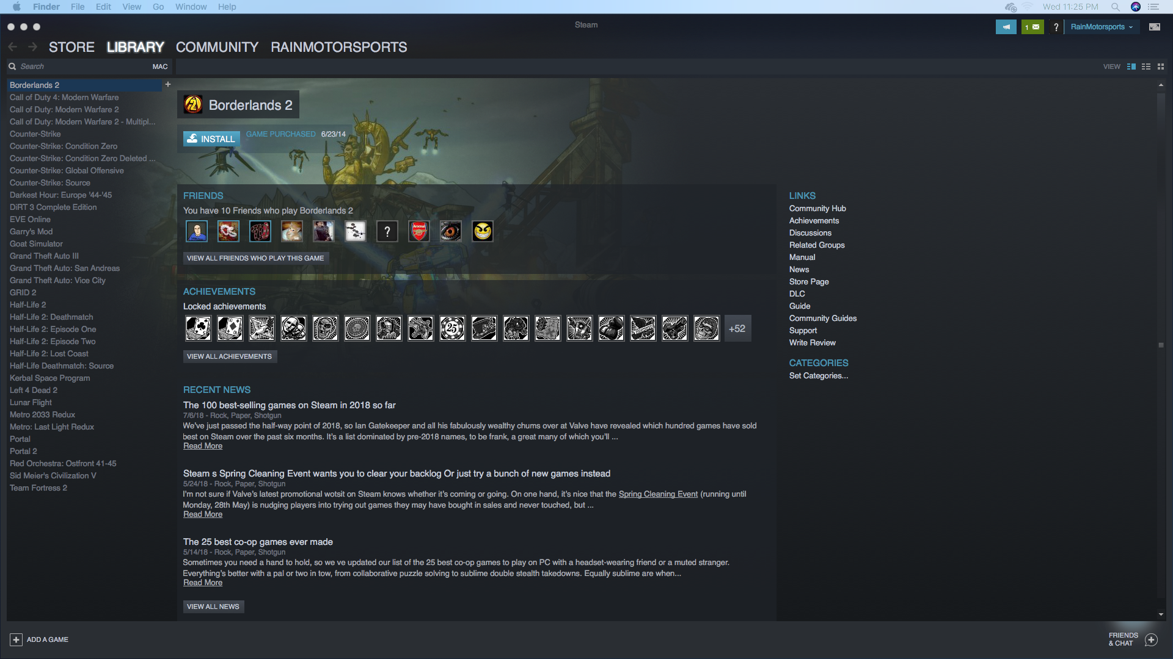The width and height of the screenshot is (1173, 659).
Task: Select Portal 2 in library list
Action: [23, 451]
